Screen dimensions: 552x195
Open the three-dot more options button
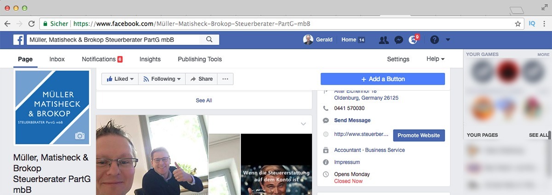click(x=225, y=79)
